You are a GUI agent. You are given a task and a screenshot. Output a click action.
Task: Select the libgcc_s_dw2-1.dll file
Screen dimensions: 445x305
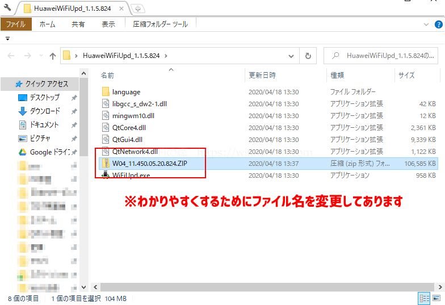coord(140,104)
